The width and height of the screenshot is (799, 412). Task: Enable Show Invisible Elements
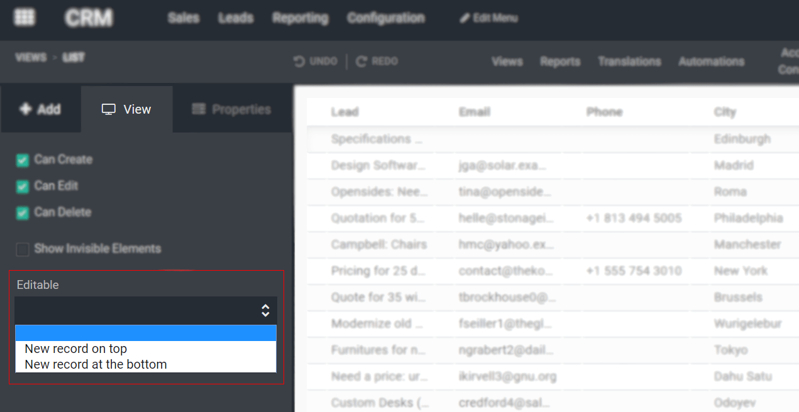[x=22, y=249]
